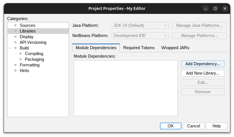Switch to the Wrapped JARs tab

coord(175,48)
